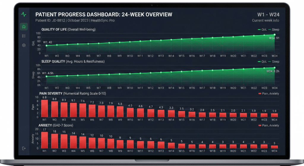The image size is (304, 166).
Task: Click the W10 pain bar labeled 4.5
Action: pos(130,113)
